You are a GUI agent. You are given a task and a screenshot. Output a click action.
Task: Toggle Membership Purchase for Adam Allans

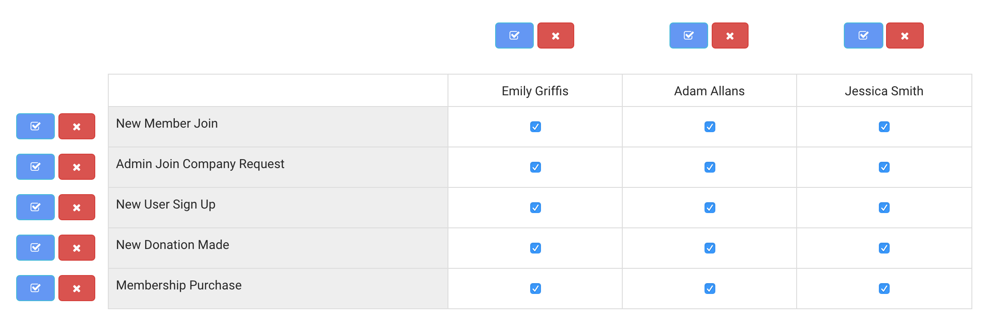[x=709, y=289]
